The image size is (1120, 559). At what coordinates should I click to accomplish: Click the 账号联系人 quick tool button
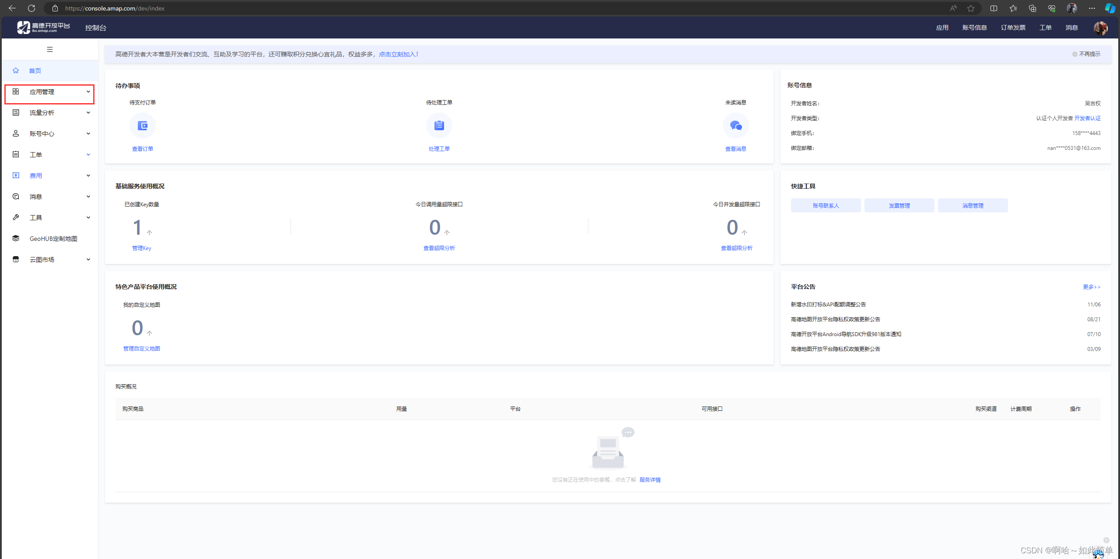click(826, 205)
